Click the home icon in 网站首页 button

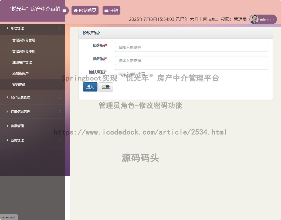click(x=76, y=10)
